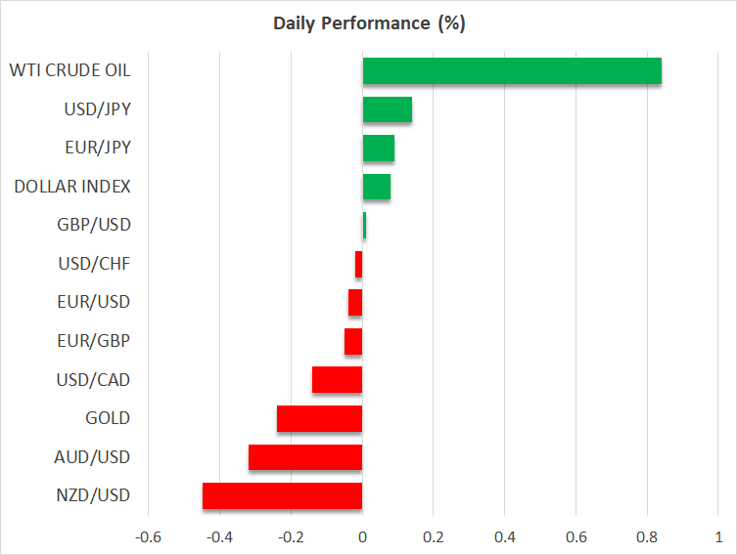Click the Daily Performance (%) chart title
The height and width of the screenshot is (555, 737).
click(x=368, y=23)
